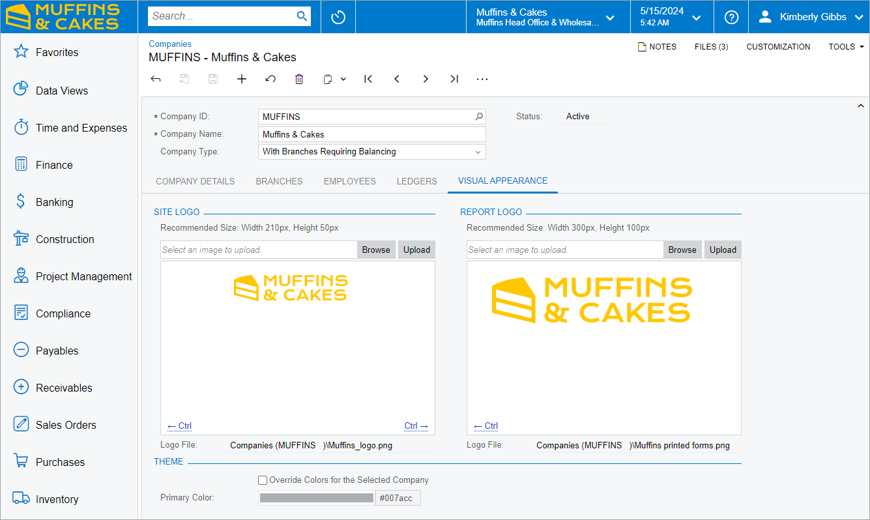Open the recent history clock icon
Screen dimensions: 870x520
coord(338,17)
